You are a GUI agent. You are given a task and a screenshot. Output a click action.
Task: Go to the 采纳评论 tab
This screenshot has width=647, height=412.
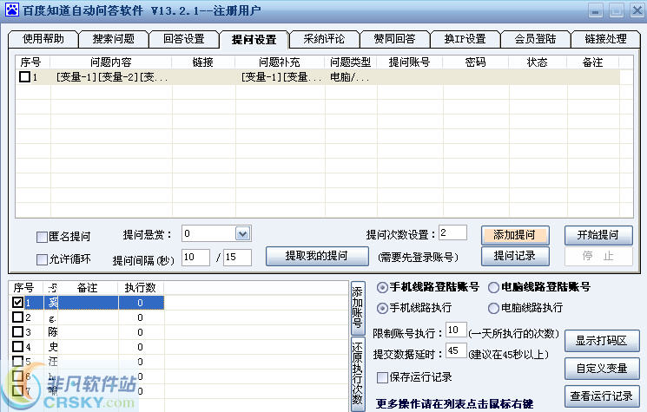[x=324, y=39]
